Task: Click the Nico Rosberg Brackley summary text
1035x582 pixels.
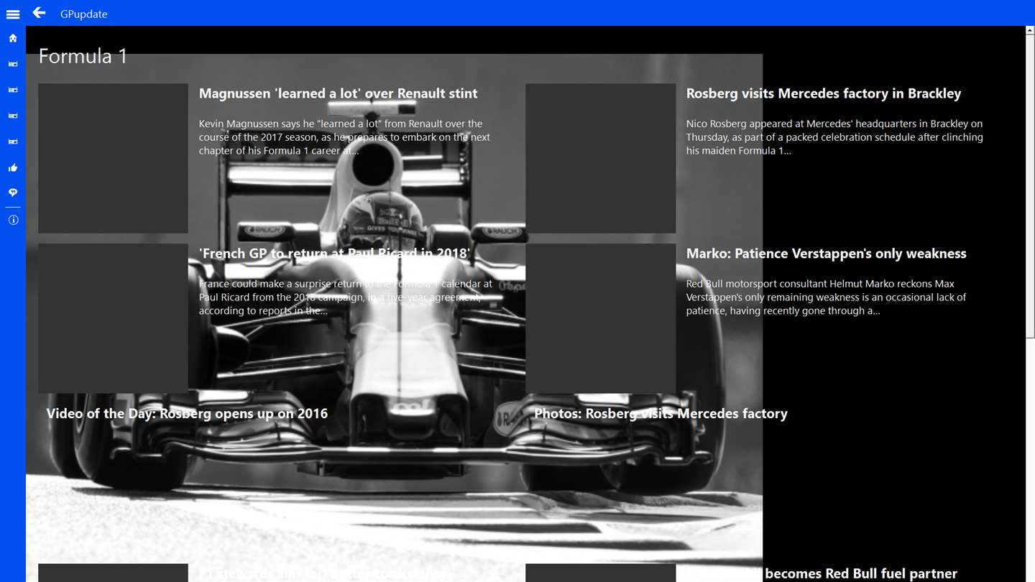Action: 834,137
